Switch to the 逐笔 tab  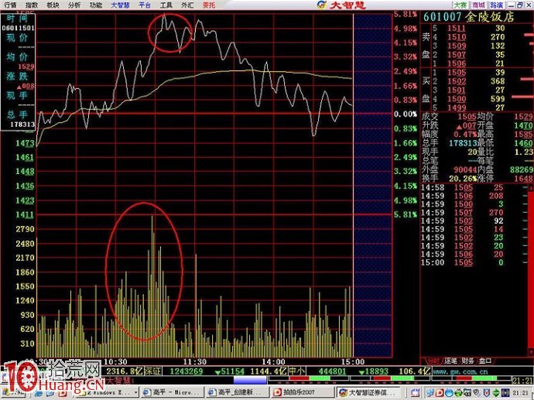[450, 361]
